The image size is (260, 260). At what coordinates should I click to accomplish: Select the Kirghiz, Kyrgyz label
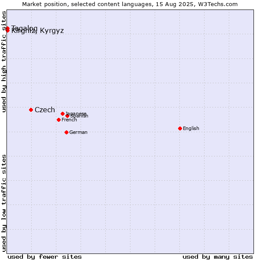point(38,31)
